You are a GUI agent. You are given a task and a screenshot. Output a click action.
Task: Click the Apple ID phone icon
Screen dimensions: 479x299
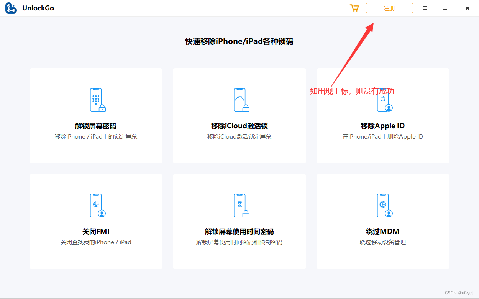385,101
